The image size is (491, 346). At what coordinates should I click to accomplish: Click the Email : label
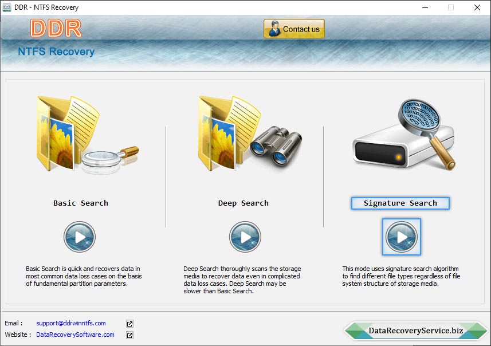click(14, 323)
